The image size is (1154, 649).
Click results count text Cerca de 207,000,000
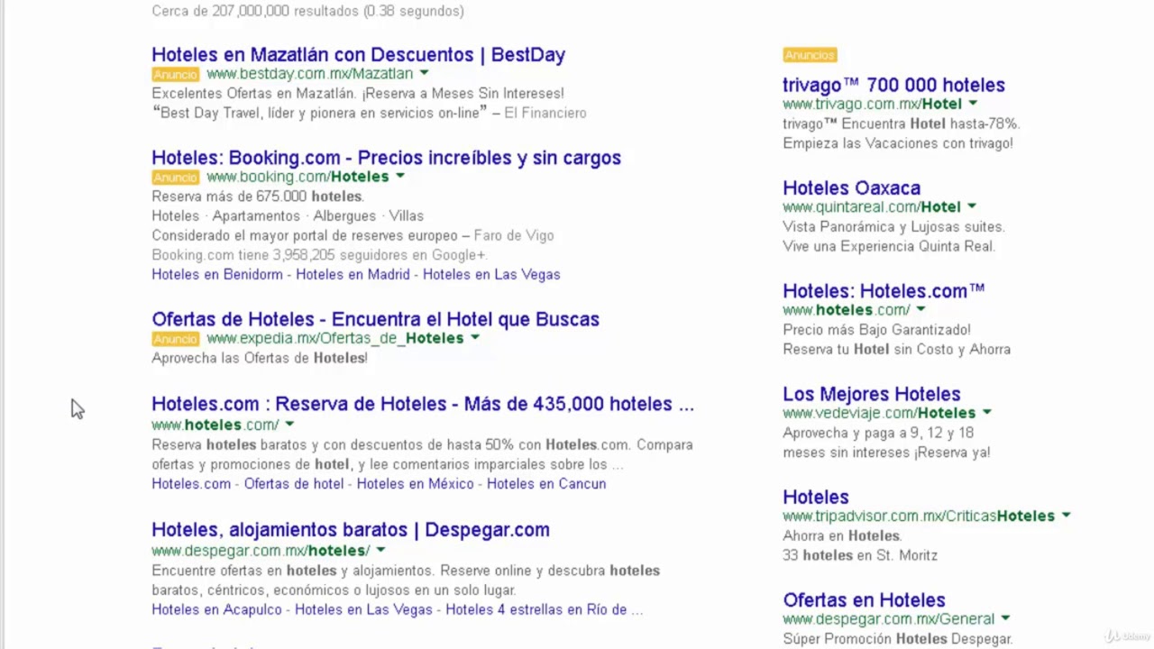tap(308, 11)
